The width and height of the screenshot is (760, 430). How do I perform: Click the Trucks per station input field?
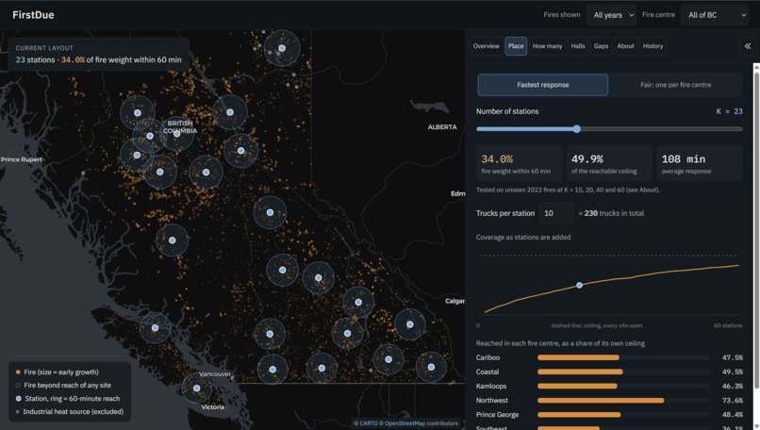pyautogui.click(x=556, y=213)
